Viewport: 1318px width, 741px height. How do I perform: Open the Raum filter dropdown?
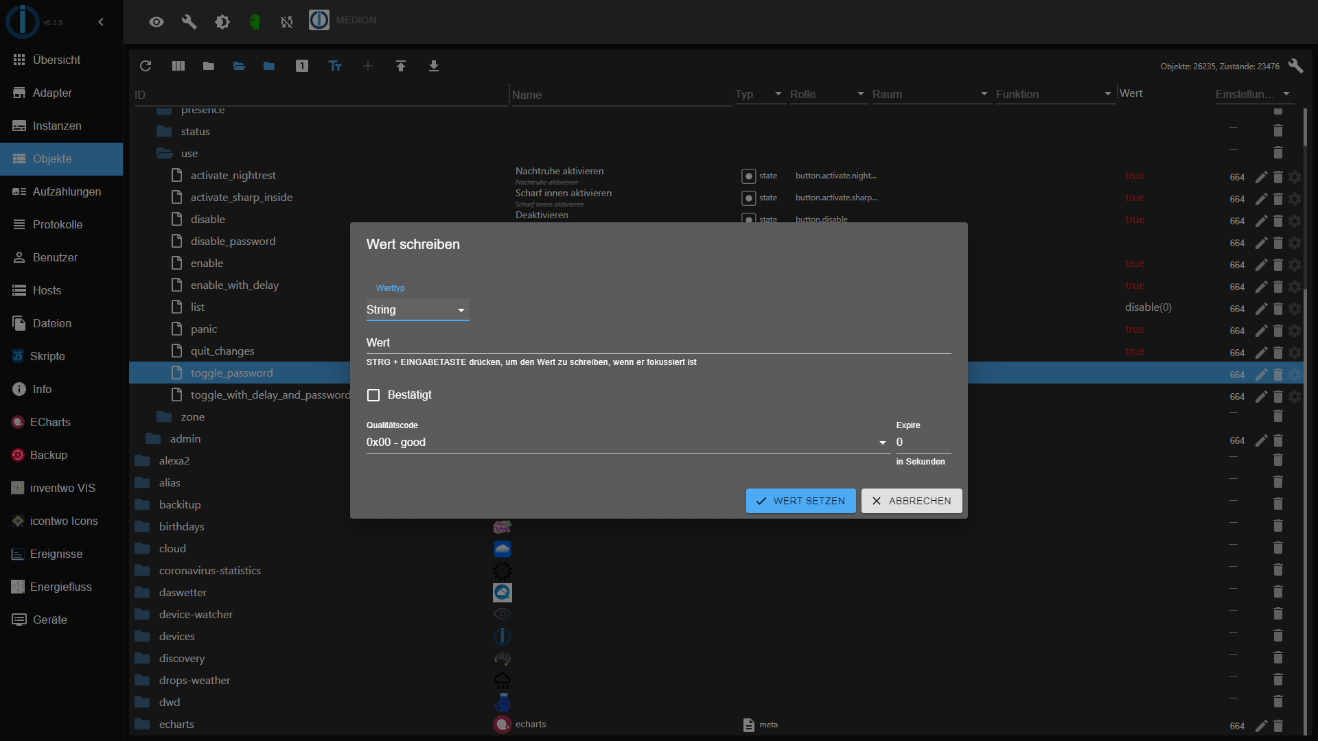[x=932, y=94]
